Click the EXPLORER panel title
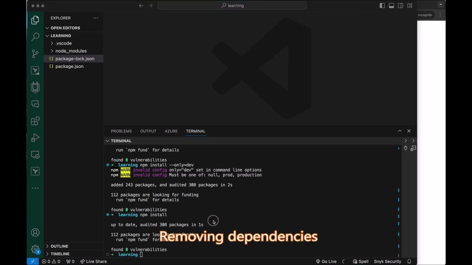Viewport: 472px width, 265px height. click(60, 18)
